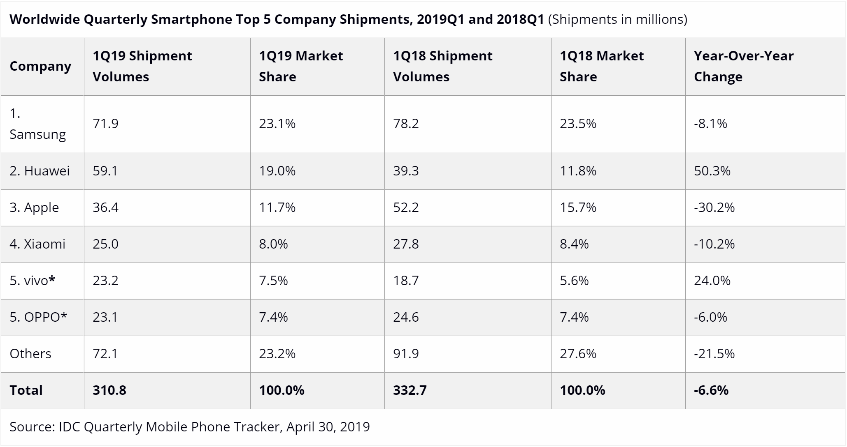Click the 1Q19 Market Share header
Screen dimensions: 847x447
[301, 66]
